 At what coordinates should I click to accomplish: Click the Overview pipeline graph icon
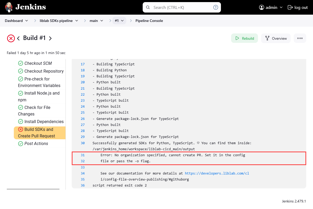tap(267, 38)
